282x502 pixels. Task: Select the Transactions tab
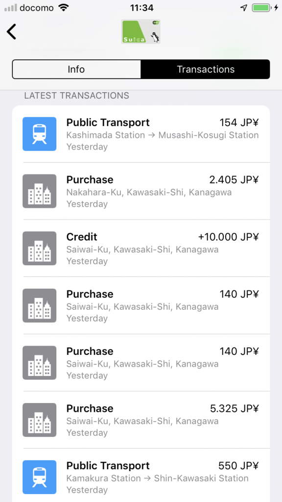[206, 69]
